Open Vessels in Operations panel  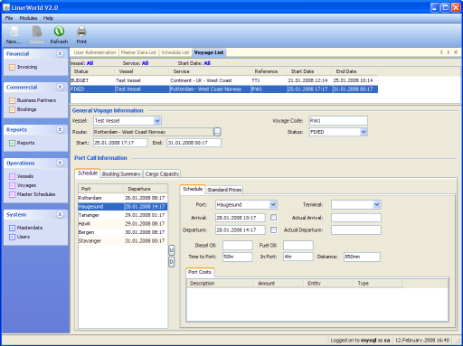coord(21,176)
